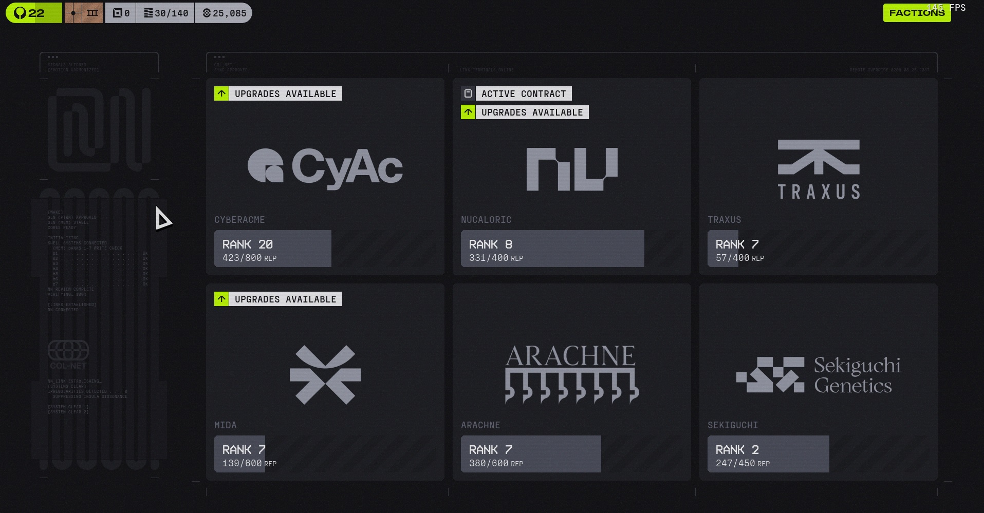Select the Traxus faction logo
The width and height of the screenshot is (984, 513).
[819, 169]
